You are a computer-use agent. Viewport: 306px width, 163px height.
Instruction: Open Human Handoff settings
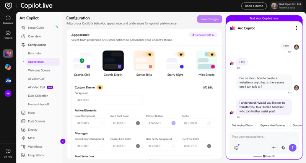[39, 104]
